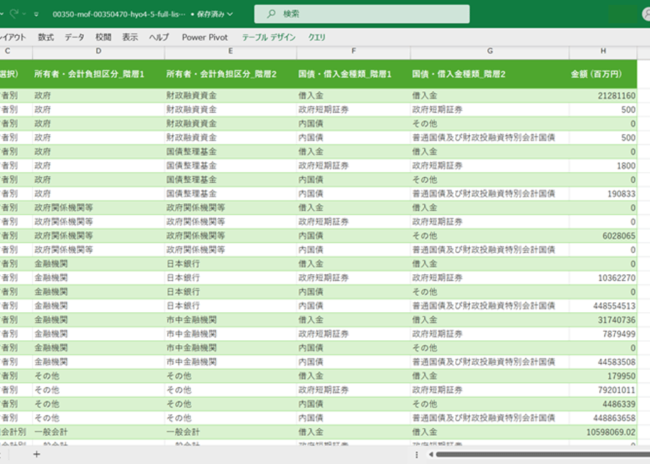Open the 校閲 tab
The image size is (650, 464).
pyautogui.click(x=103, y=37)
